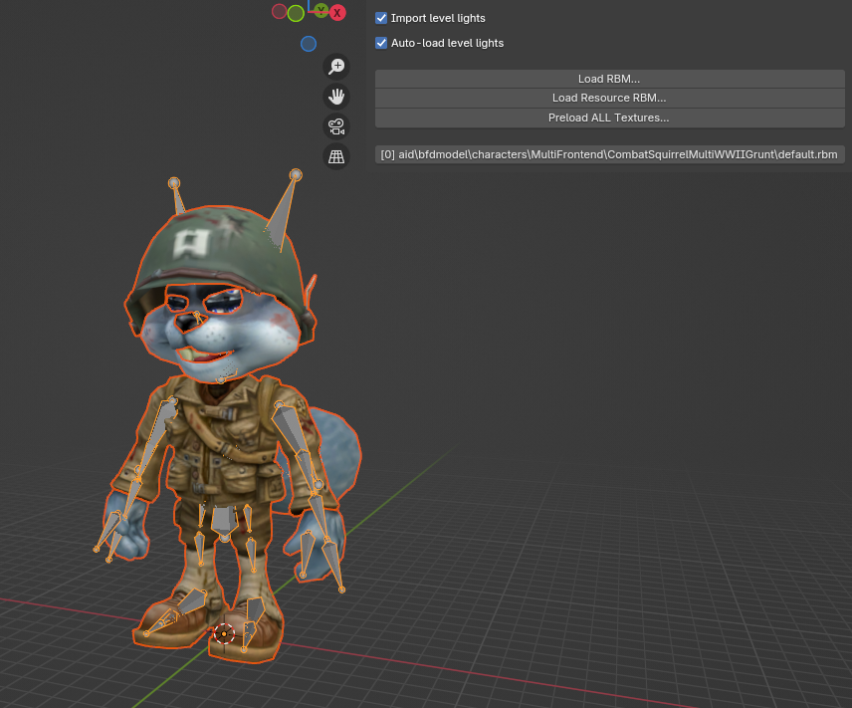The image size is (852, 708).
Task: Click the Load Resource RBM... button
Action: [610, 98]
